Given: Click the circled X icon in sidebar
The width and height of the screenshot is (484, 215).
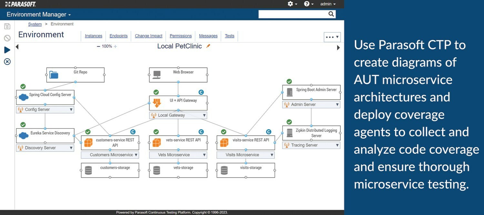Looking at the screenshot, I should pos(7,62).
